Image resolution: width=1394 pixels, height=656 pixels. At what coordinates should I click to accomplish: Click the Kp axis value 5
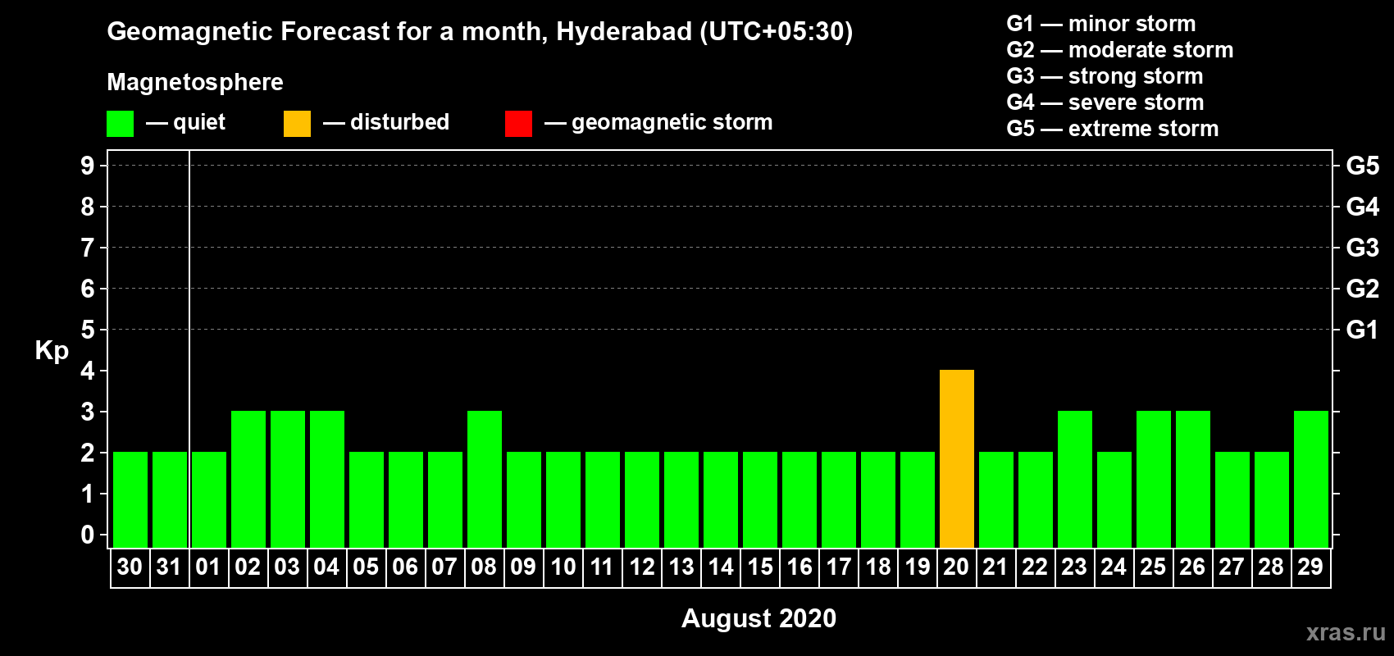tap(88, 330)
